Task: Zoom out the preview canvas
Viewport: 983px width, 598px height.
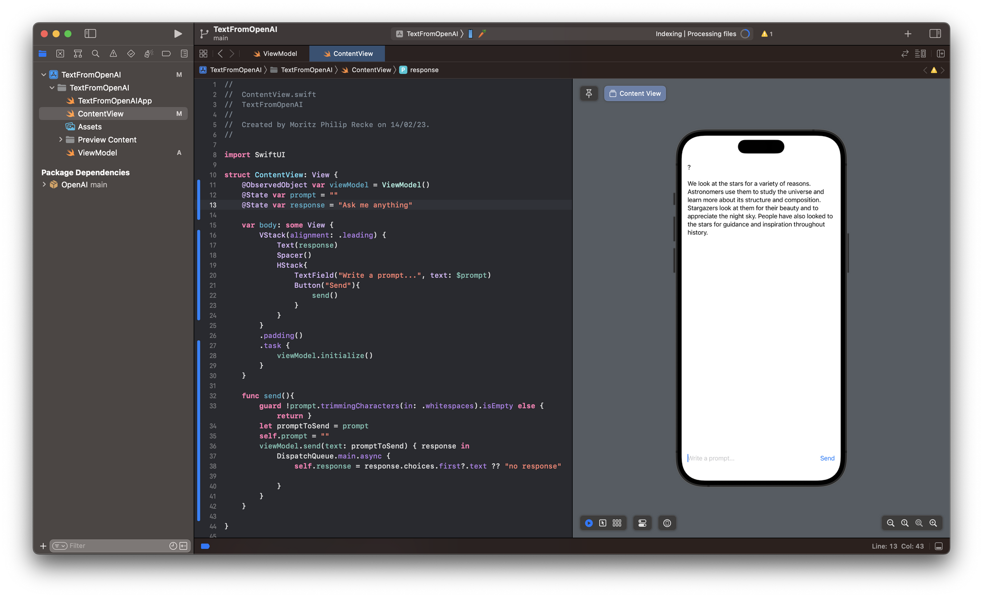Action: [891, 523]
